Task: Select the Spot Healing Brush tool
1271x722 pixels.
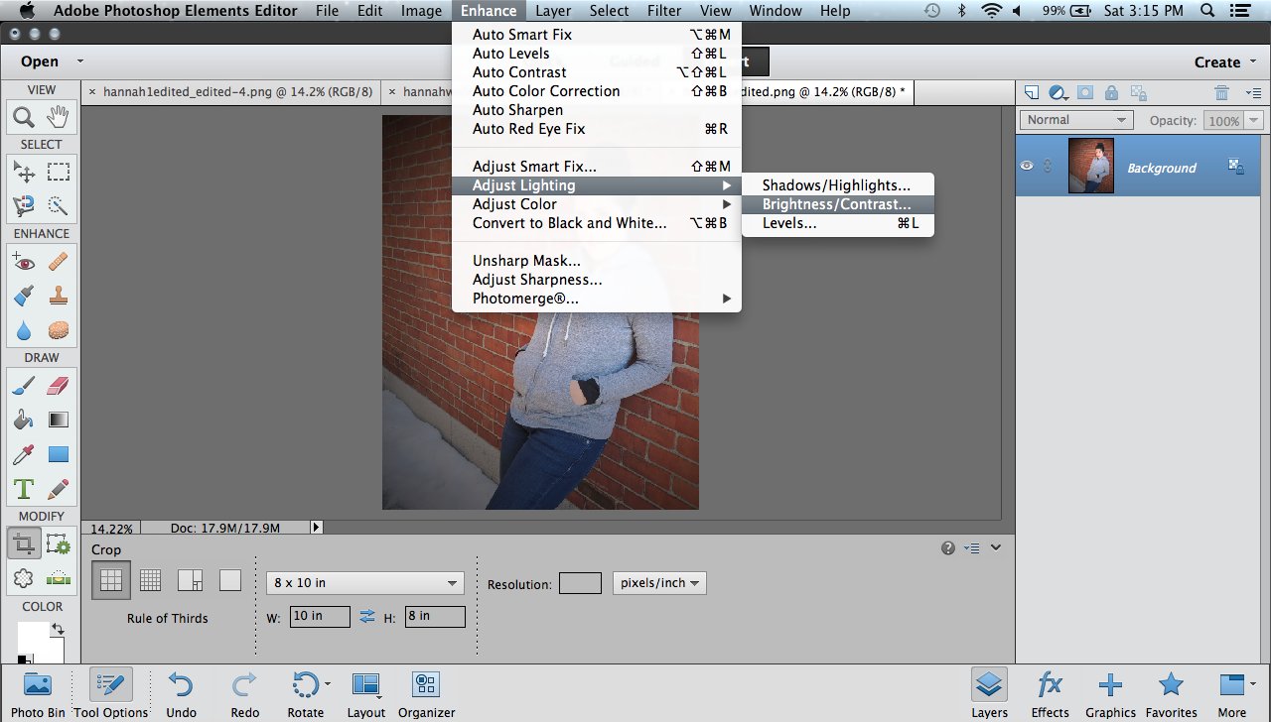Action: point(58,262)
